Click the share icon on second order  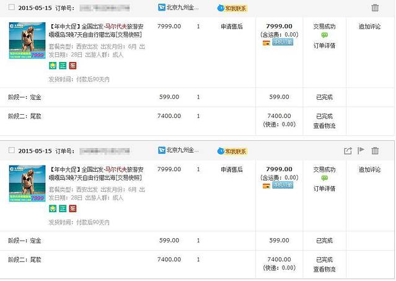click(x=348, y=151)
